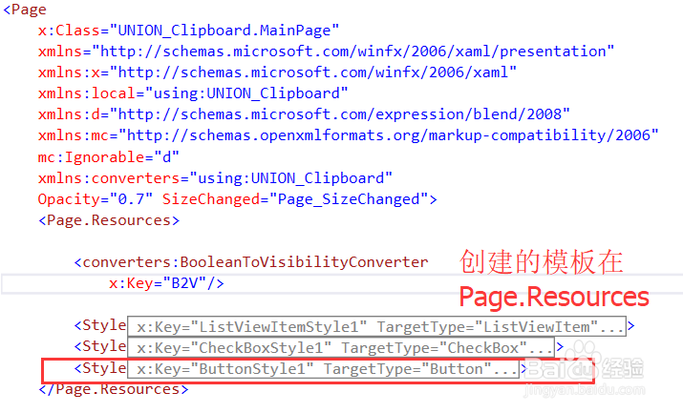
Task: Click the default xmlns presentation namespace line
Action: (x=326, y=52)
